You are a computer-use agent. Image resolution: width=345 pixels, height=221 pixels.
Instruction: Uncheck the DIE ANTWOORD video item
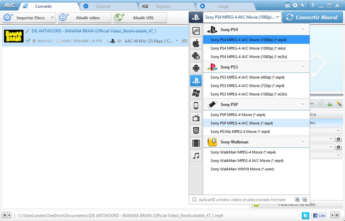tap(28, 40)
